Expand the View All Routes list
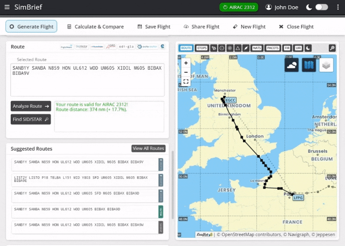The height and width of the screenshot is (246, 345). click(x=148, y=148)
